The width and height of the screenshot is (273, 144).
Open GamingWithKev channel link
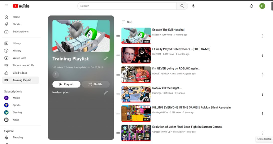coord(160,112)
